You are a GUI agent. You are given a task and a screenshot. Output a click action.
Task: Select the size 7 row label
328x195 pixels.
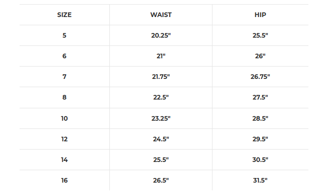64,77
